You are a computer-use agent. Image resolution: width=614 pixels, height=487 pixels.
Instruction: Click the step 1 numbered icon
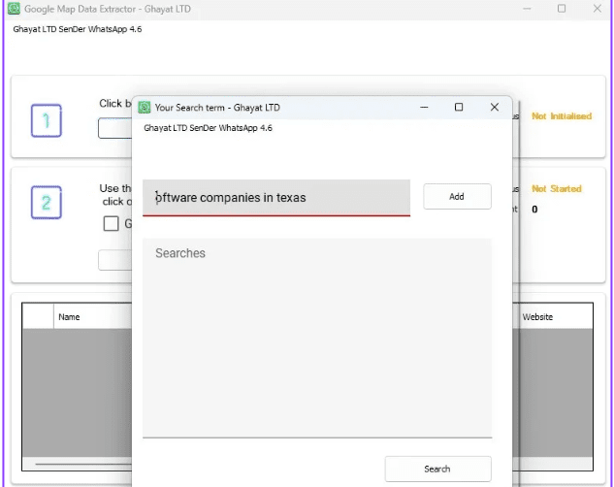click(x=46, y=120)
